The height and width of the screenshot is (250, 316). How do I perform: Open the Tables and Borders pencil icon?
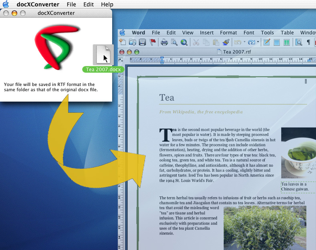click(x=267, y=42)
